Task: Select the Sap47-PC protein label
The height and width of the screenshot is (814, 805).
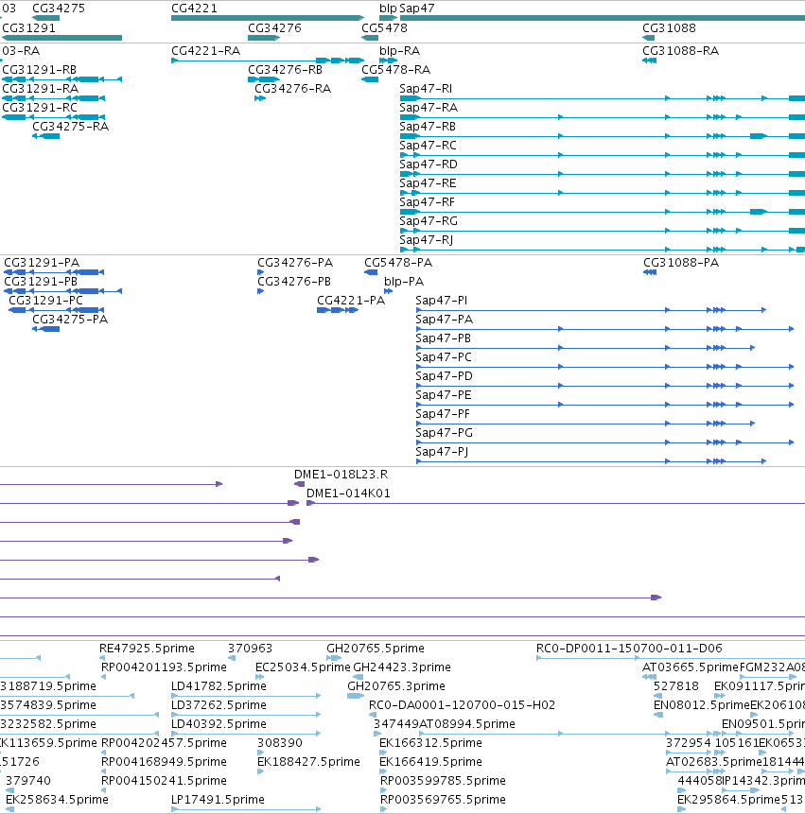Action: (444, 357)
